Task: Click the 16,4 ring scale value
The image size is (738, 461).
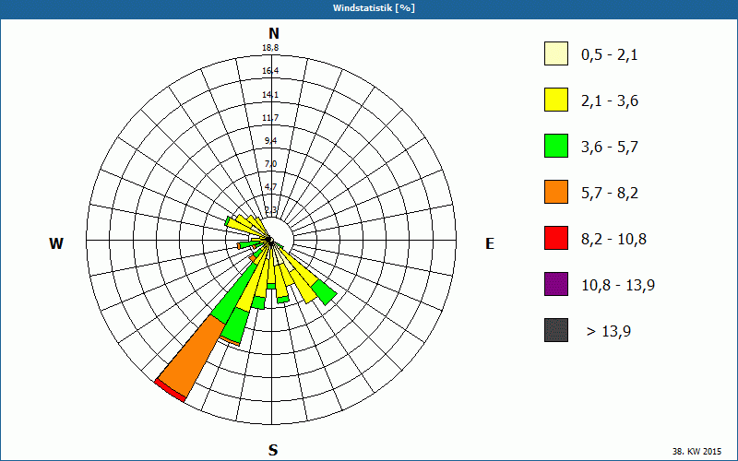Action: [x=270, y=71]
